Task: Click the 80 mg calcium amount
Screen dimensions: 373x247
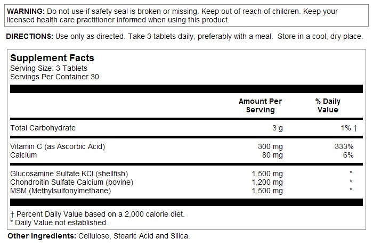Action: [271, 155]
